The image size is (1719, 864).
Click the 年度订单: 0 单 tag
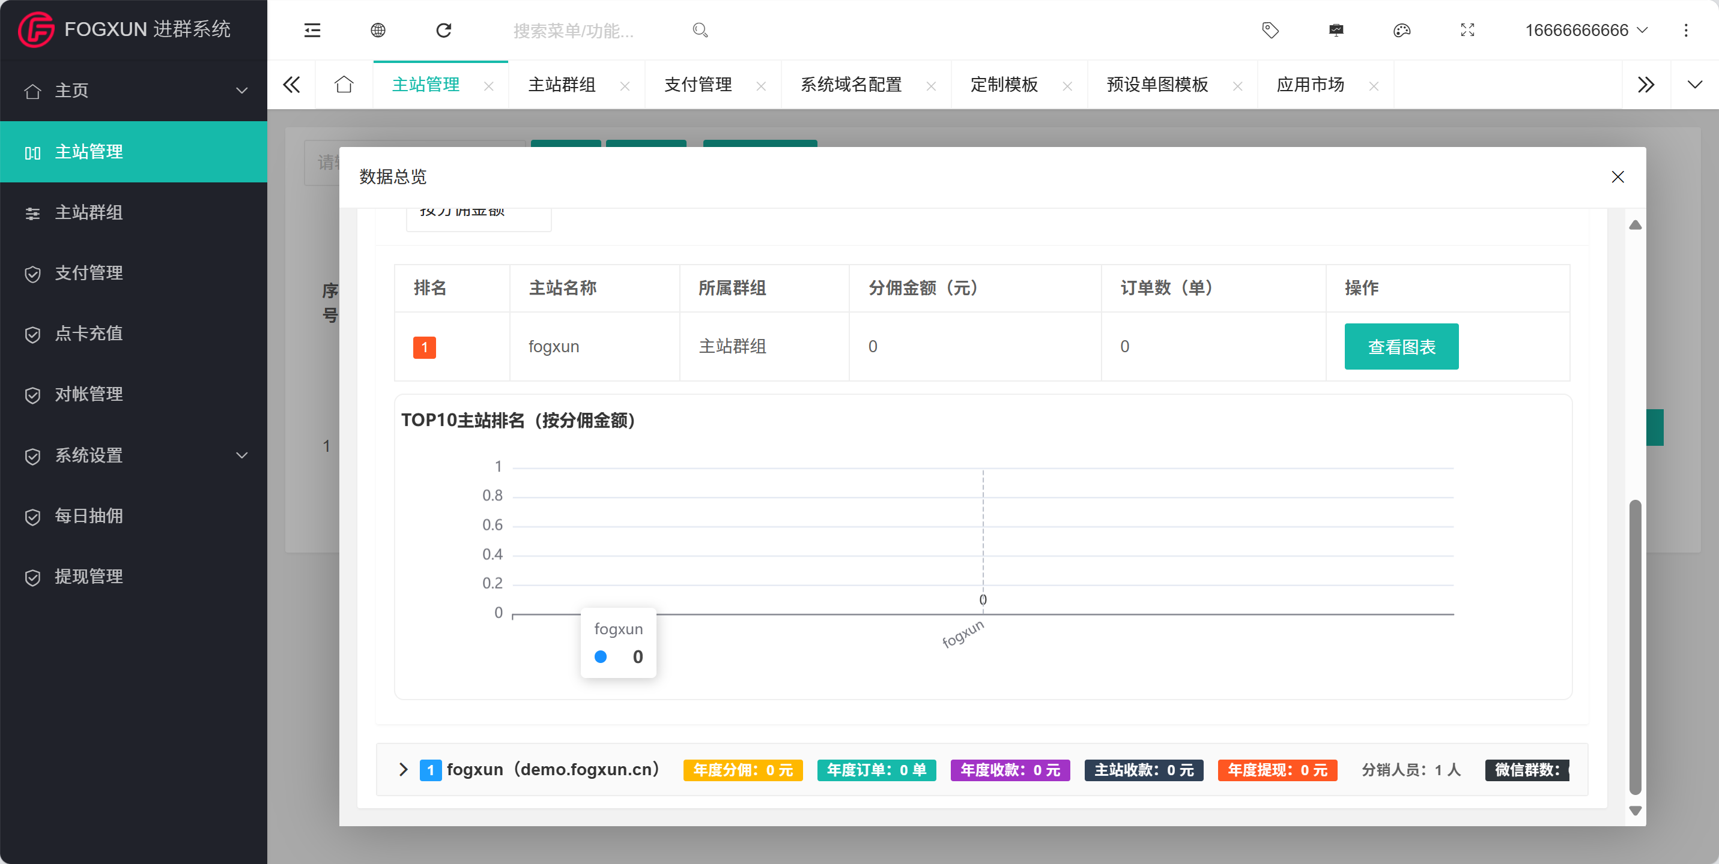876,770
